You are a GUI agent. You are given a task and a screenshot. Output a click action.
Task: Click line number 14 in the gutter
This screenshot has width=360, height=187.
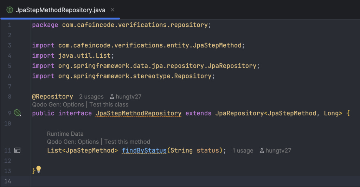[x=8, y=181]
